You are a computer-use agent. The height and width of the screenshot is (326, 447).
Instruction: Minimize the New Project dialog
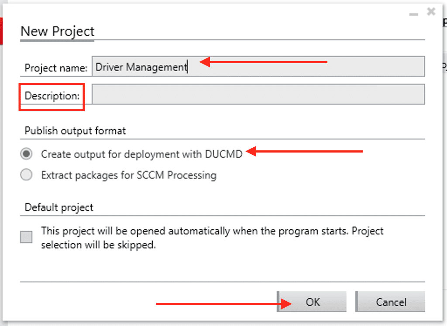click(x=413, y=14)
